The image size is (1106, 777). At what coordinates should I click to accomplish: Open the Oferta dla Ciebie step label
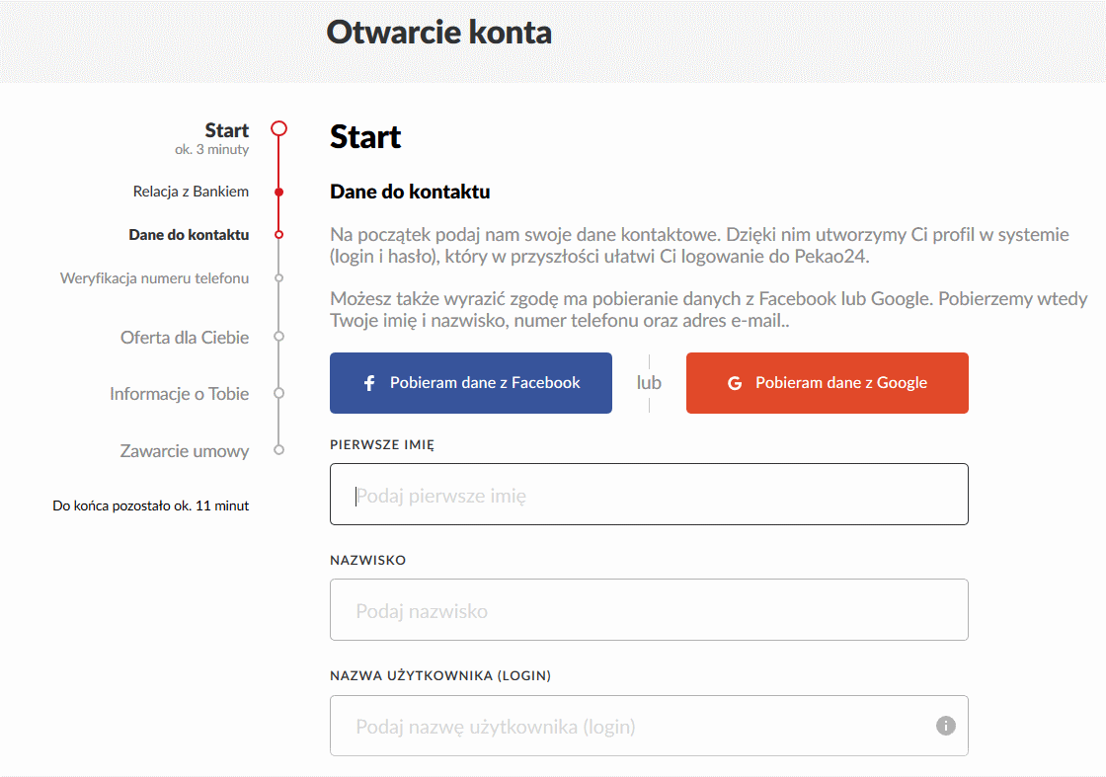(x=185, y=338)
